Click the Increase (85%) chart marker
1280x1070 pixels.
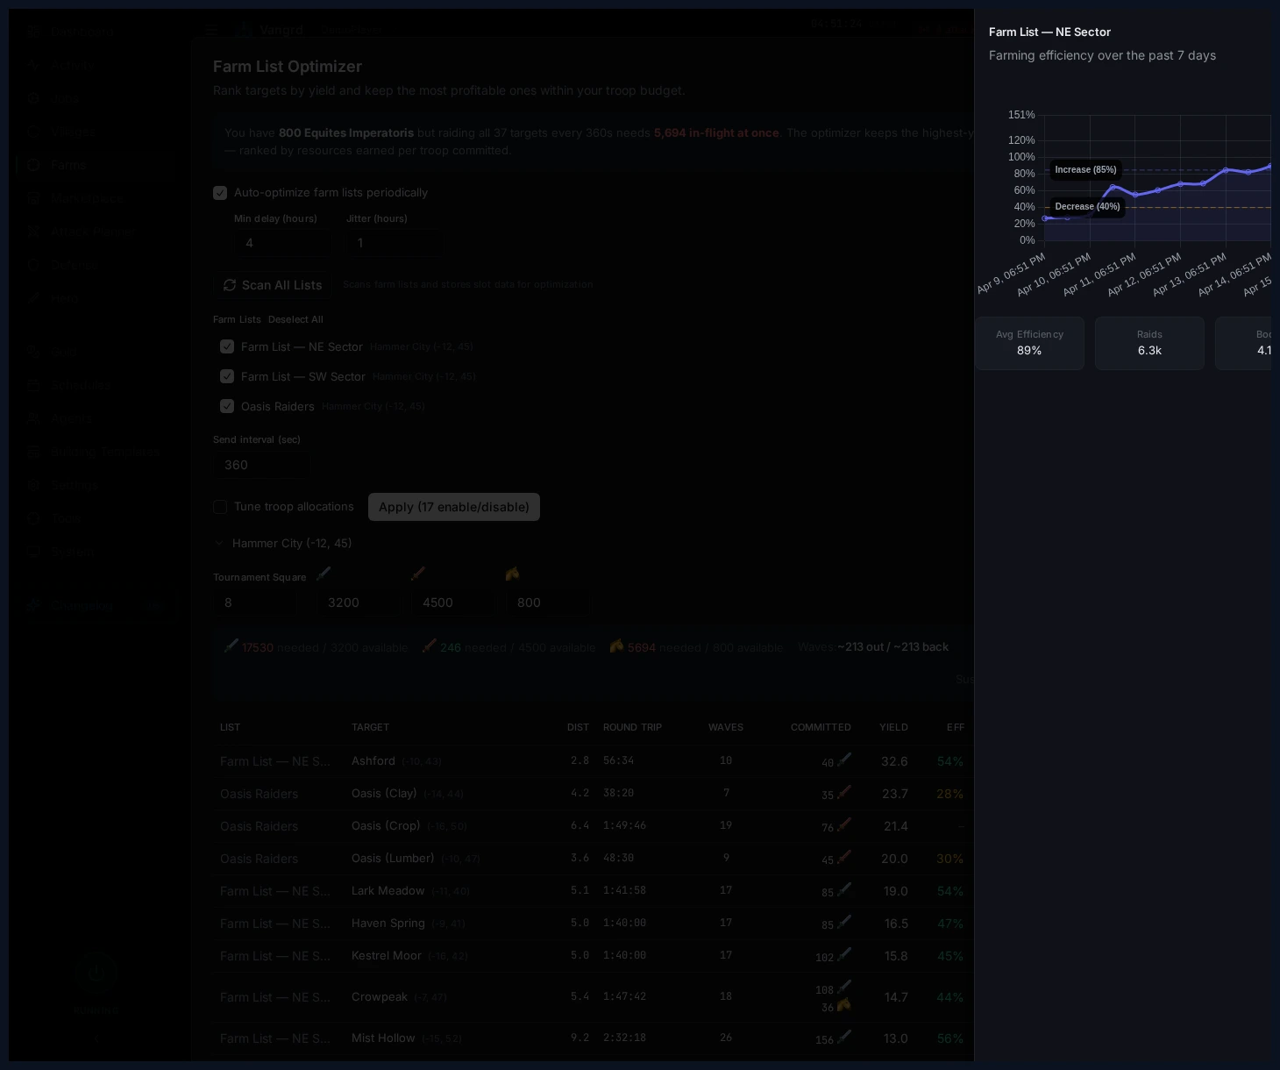1085,169
